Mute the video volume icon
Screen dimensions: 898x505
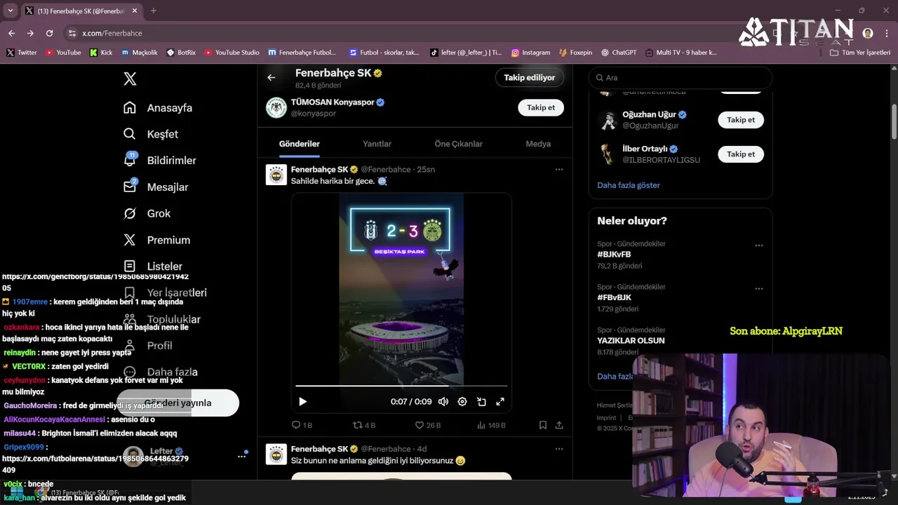443,402
